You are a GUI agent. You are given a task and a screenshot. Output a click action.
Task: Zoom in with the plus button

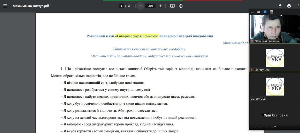(160, 6)
